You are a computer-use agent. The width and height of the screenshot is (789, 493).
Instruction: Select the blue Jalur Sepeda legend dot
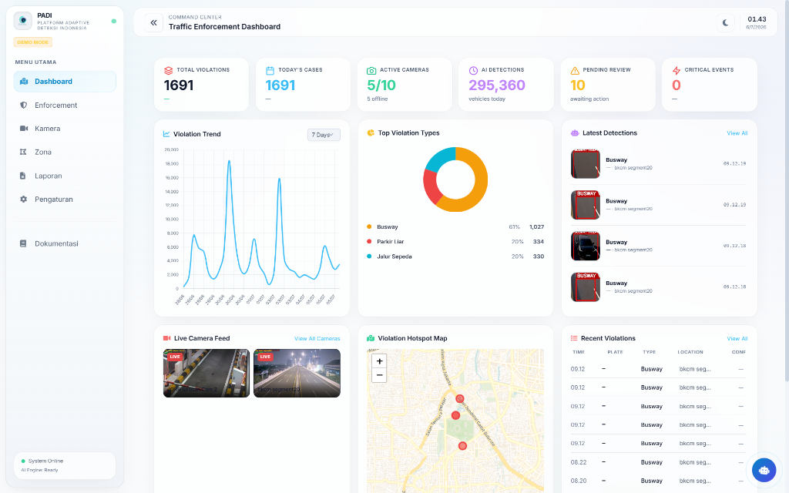(x=369, y=257)
